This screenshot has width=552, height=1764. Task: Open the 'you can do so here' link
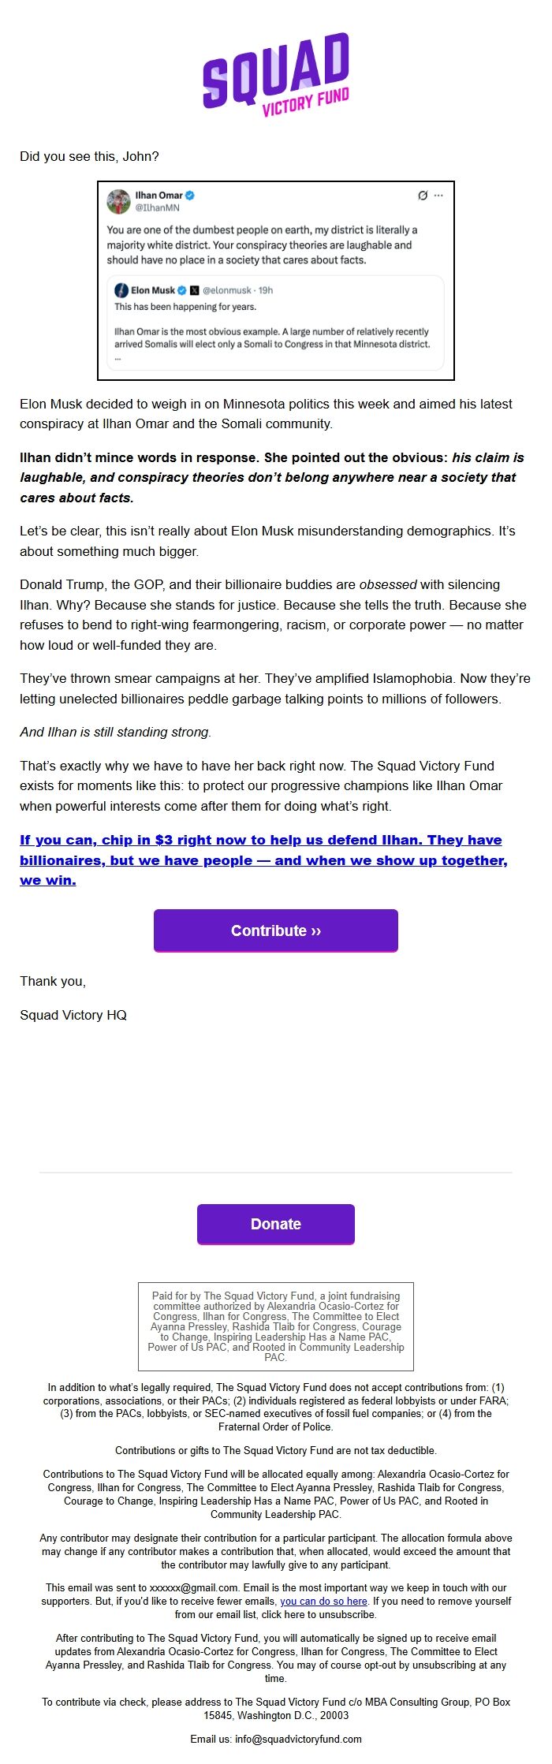(323, 1602)
